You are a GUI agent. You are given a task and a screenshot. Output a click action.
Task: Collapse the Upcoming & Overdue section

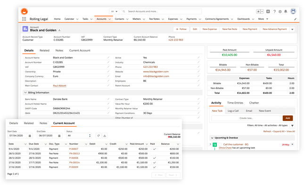click(x=212, y=138)
